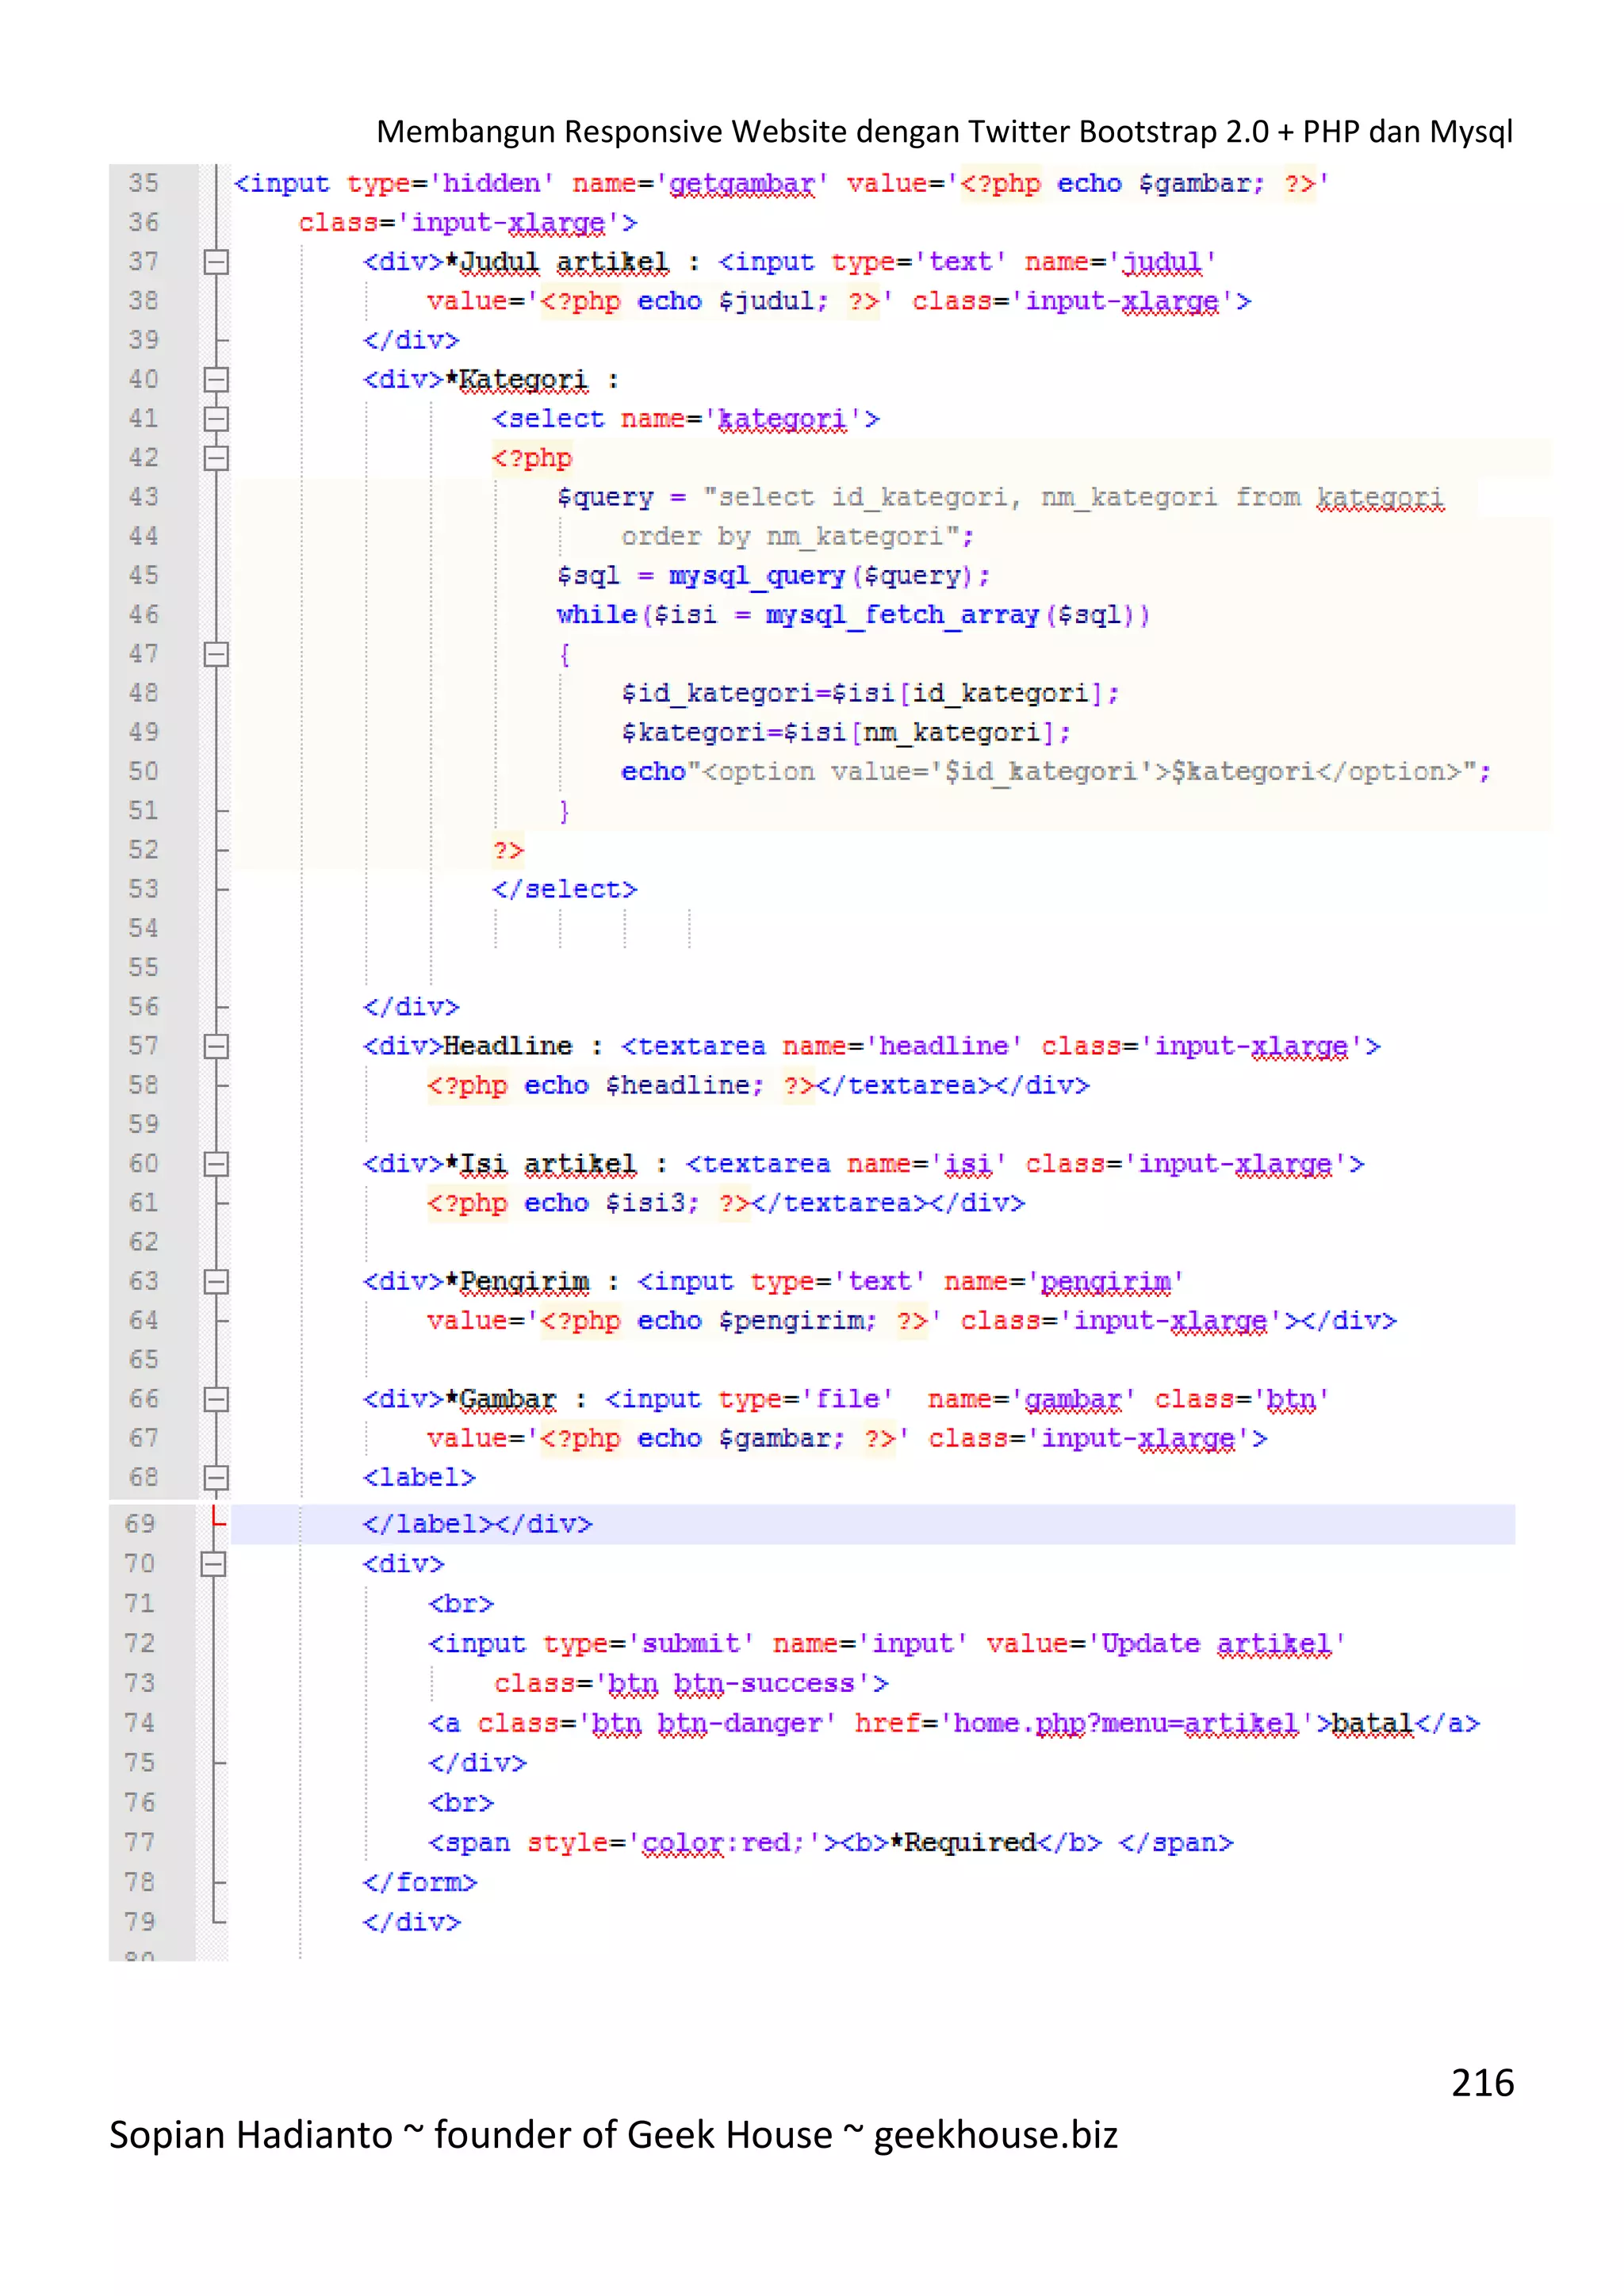This screenshot has width=1624, height=2296.
Task: Click line number 69 in gutter
Action: 141,1524
